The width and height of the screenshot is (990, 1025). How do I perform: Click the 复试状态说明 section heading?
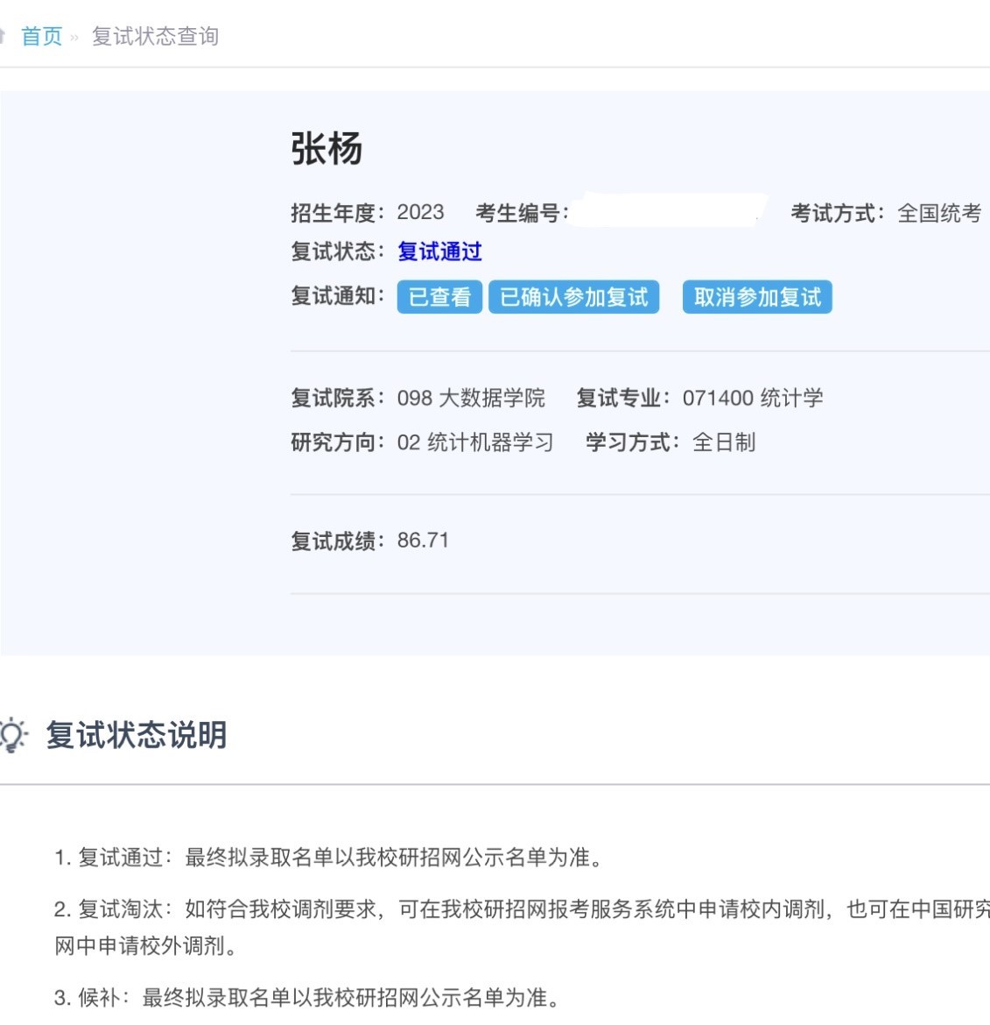(137, 735)
